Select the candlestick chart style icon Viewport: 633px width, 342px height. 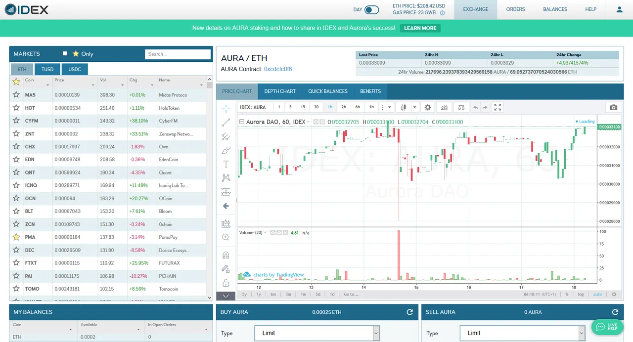[x=404, y=107]
